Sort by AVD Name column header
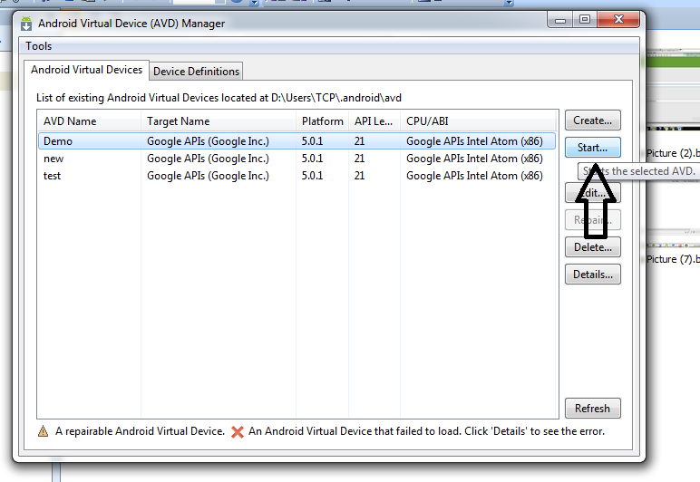The image size is (700, 482). [89, 121]
